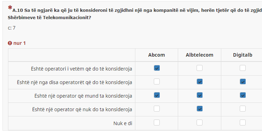
Task: Click the red mandatory asterisk icon
Action: [x=10, y=8]
